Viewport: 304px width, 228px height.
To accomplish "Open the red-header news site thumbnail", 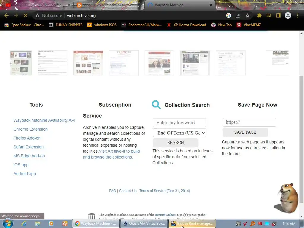I will point(88,63).
